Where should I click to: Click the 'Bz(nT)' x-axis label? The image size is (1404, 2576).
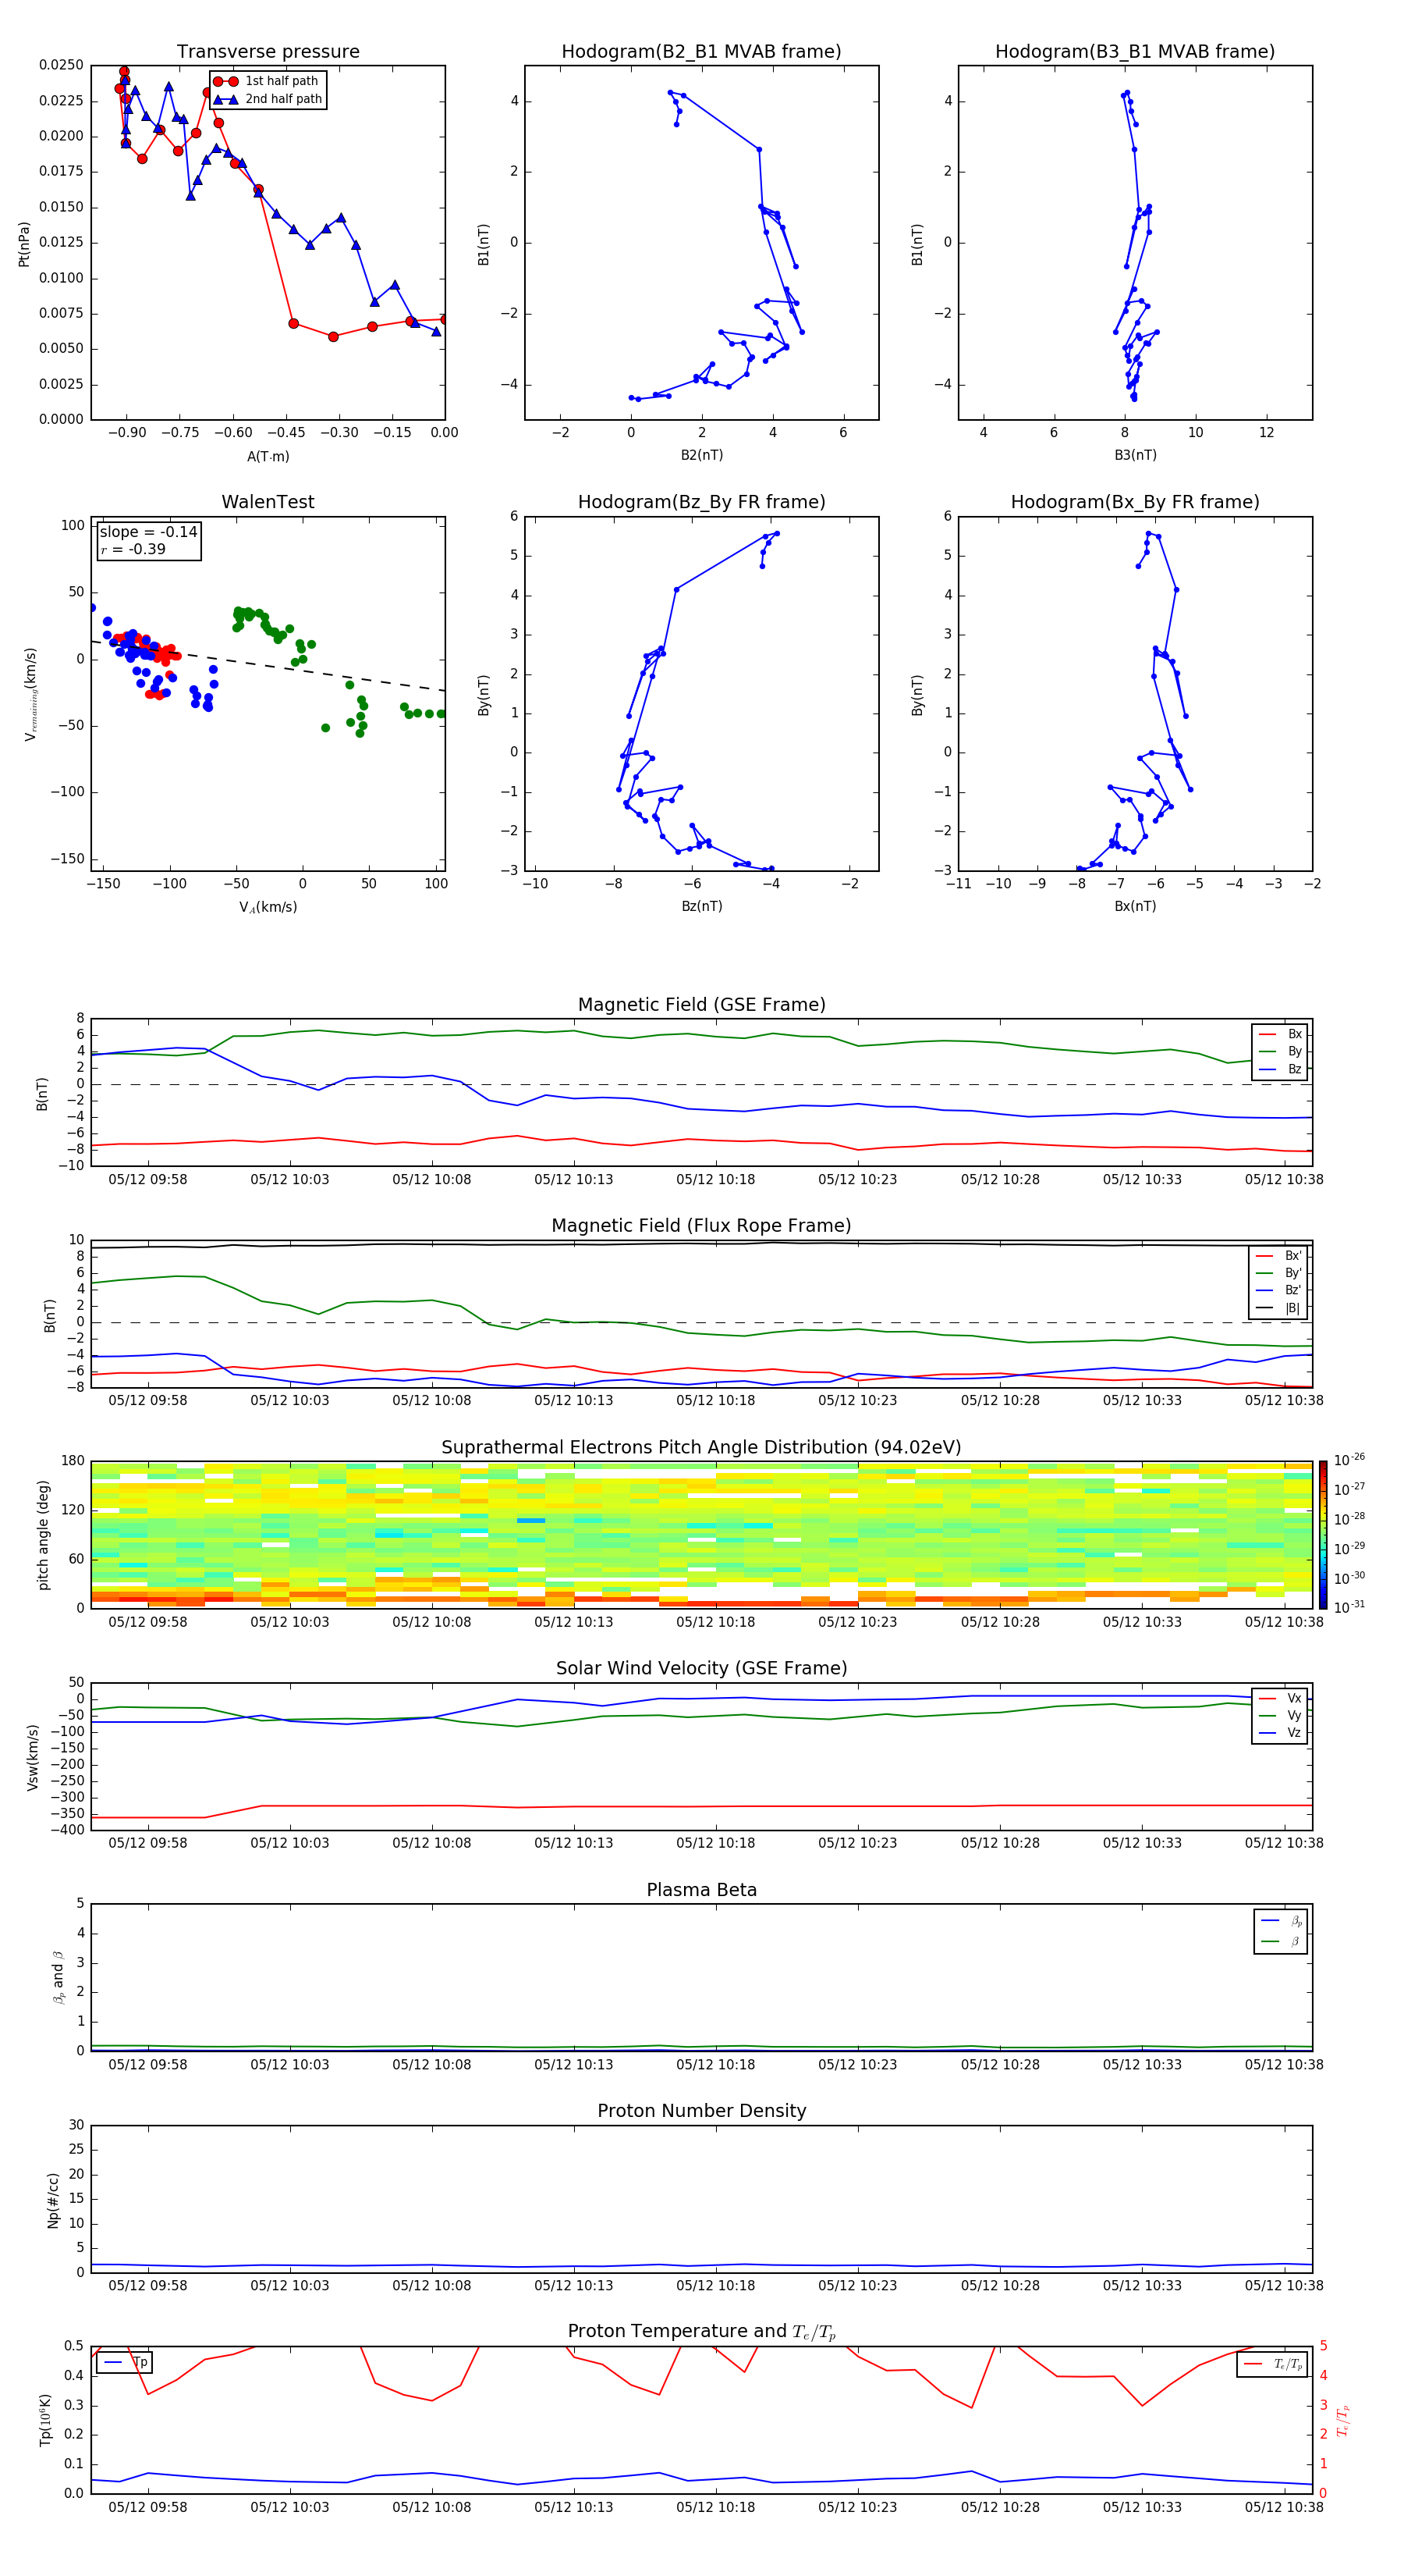click(701, 906)
